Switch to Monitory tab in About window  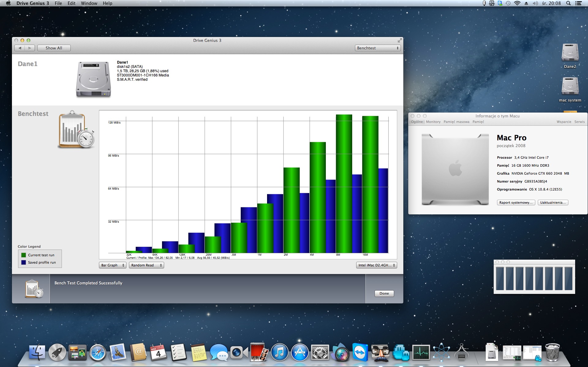pyautogui.click(x=433, y=122)
